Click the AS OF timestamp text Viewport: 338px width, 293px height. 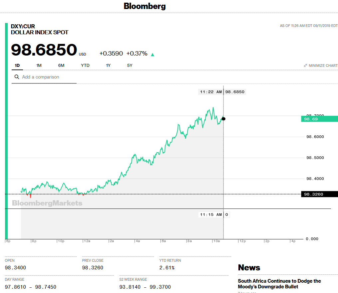(309, 26)
